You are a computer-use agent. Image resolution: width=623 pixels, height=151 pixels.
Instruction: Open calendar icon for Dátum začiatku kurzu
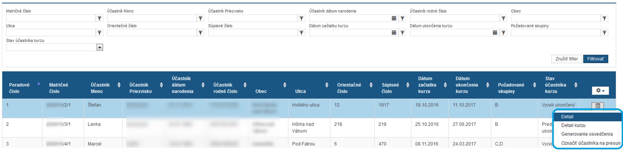[x=394, y=33]
